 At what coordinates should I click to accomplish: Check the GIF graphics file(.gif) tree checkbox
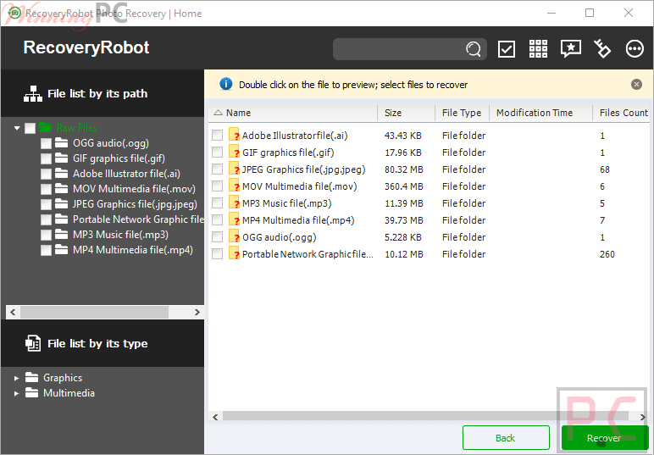click(x=46, y=158)
